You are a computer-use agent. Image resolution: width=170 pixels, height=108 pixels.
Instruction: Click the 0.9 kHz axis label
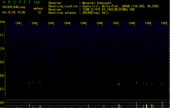pos(2,62)
